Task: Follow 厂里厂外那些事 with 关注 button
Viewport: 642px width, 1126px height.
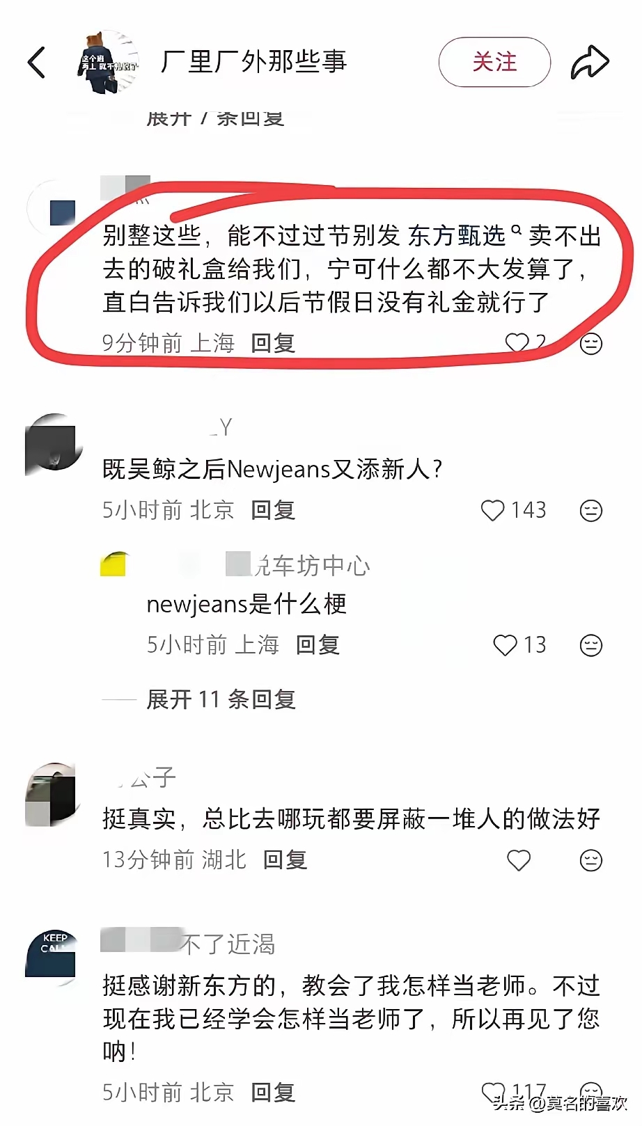Action: coord(494,62)
